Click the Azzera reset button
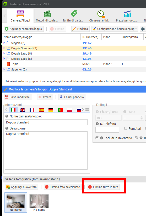Image resolution: width=146 pixels, height=216 pixels. point(45,97)
